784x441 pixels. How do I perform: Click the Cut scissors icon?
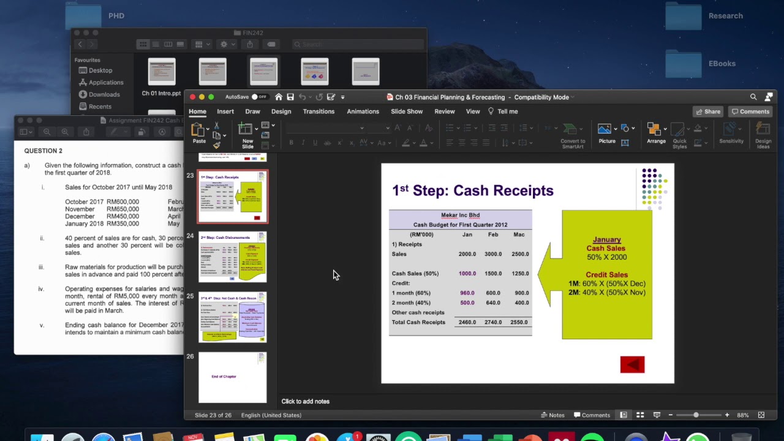click(x=216, y=126)
